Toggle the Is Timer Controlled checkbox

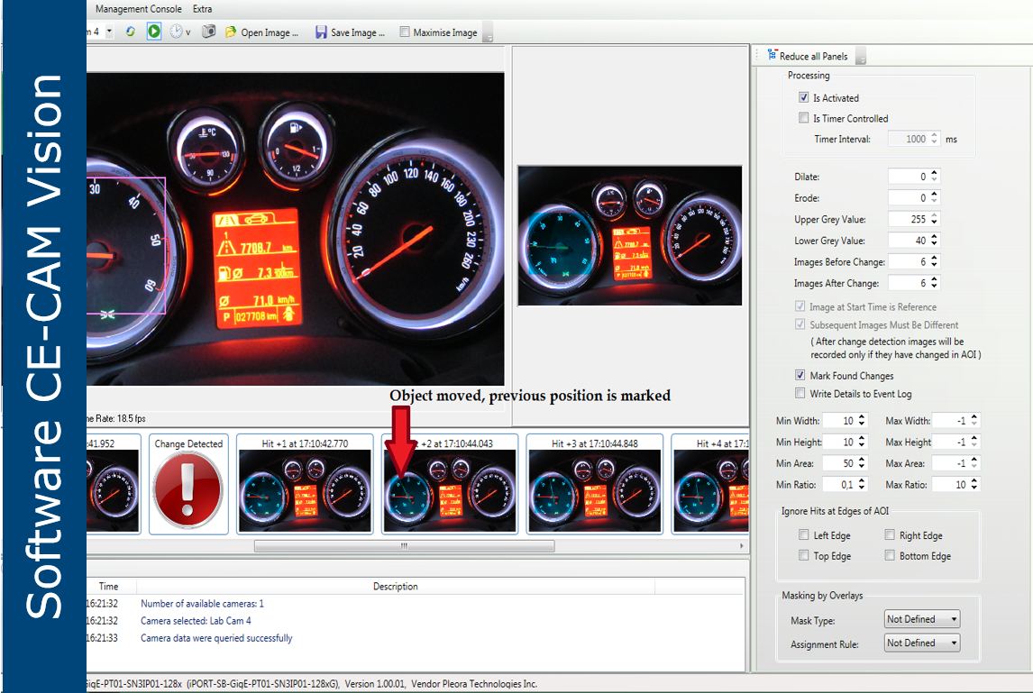[x=804, y=118]
